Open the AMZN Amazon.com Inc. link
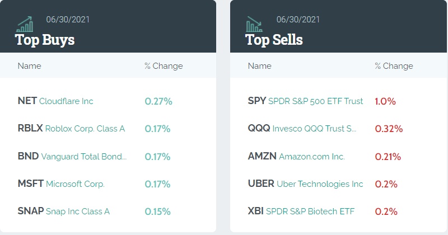This screenshot has width=448, height=235. pyautogui.click(x=296, y=156)
